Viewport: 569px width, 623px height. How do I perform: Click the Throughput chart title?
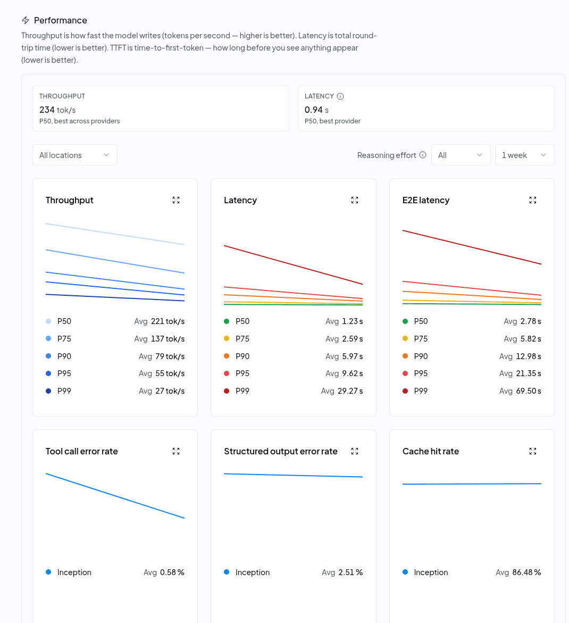70,200
